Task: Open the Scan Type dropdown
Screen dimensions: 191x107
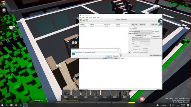Action: [142, 31]
